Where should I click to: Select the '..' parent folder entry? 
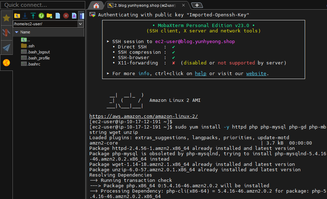pos(25,40)
